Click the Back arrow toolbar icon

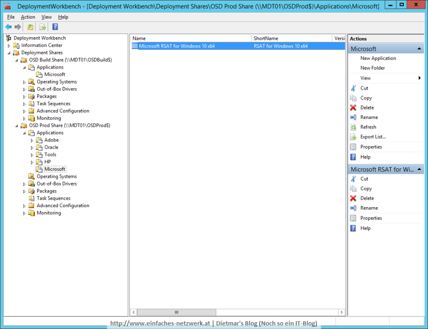[8, 27]
